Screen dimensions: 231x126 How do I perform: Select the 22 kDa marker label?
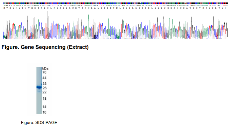pos(45,92)
